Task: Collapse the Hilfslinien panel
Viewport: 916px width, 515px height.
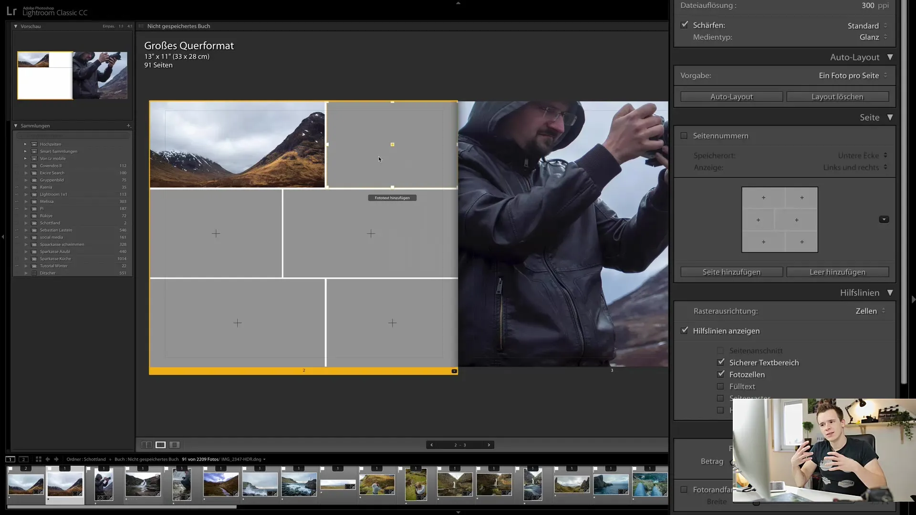Action: point(890,293)
